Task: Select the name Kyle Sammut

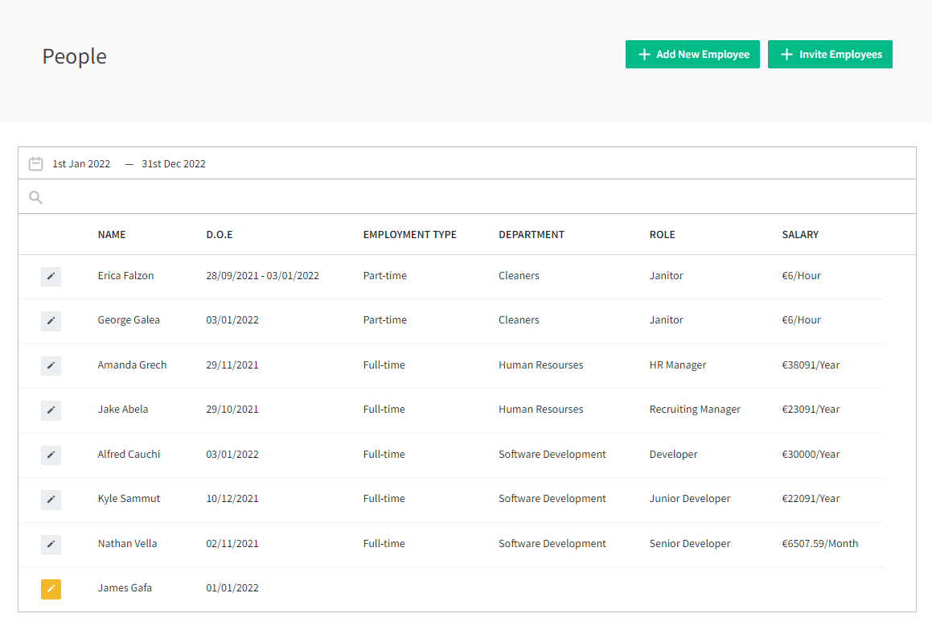Action: (x=129, y=499)
